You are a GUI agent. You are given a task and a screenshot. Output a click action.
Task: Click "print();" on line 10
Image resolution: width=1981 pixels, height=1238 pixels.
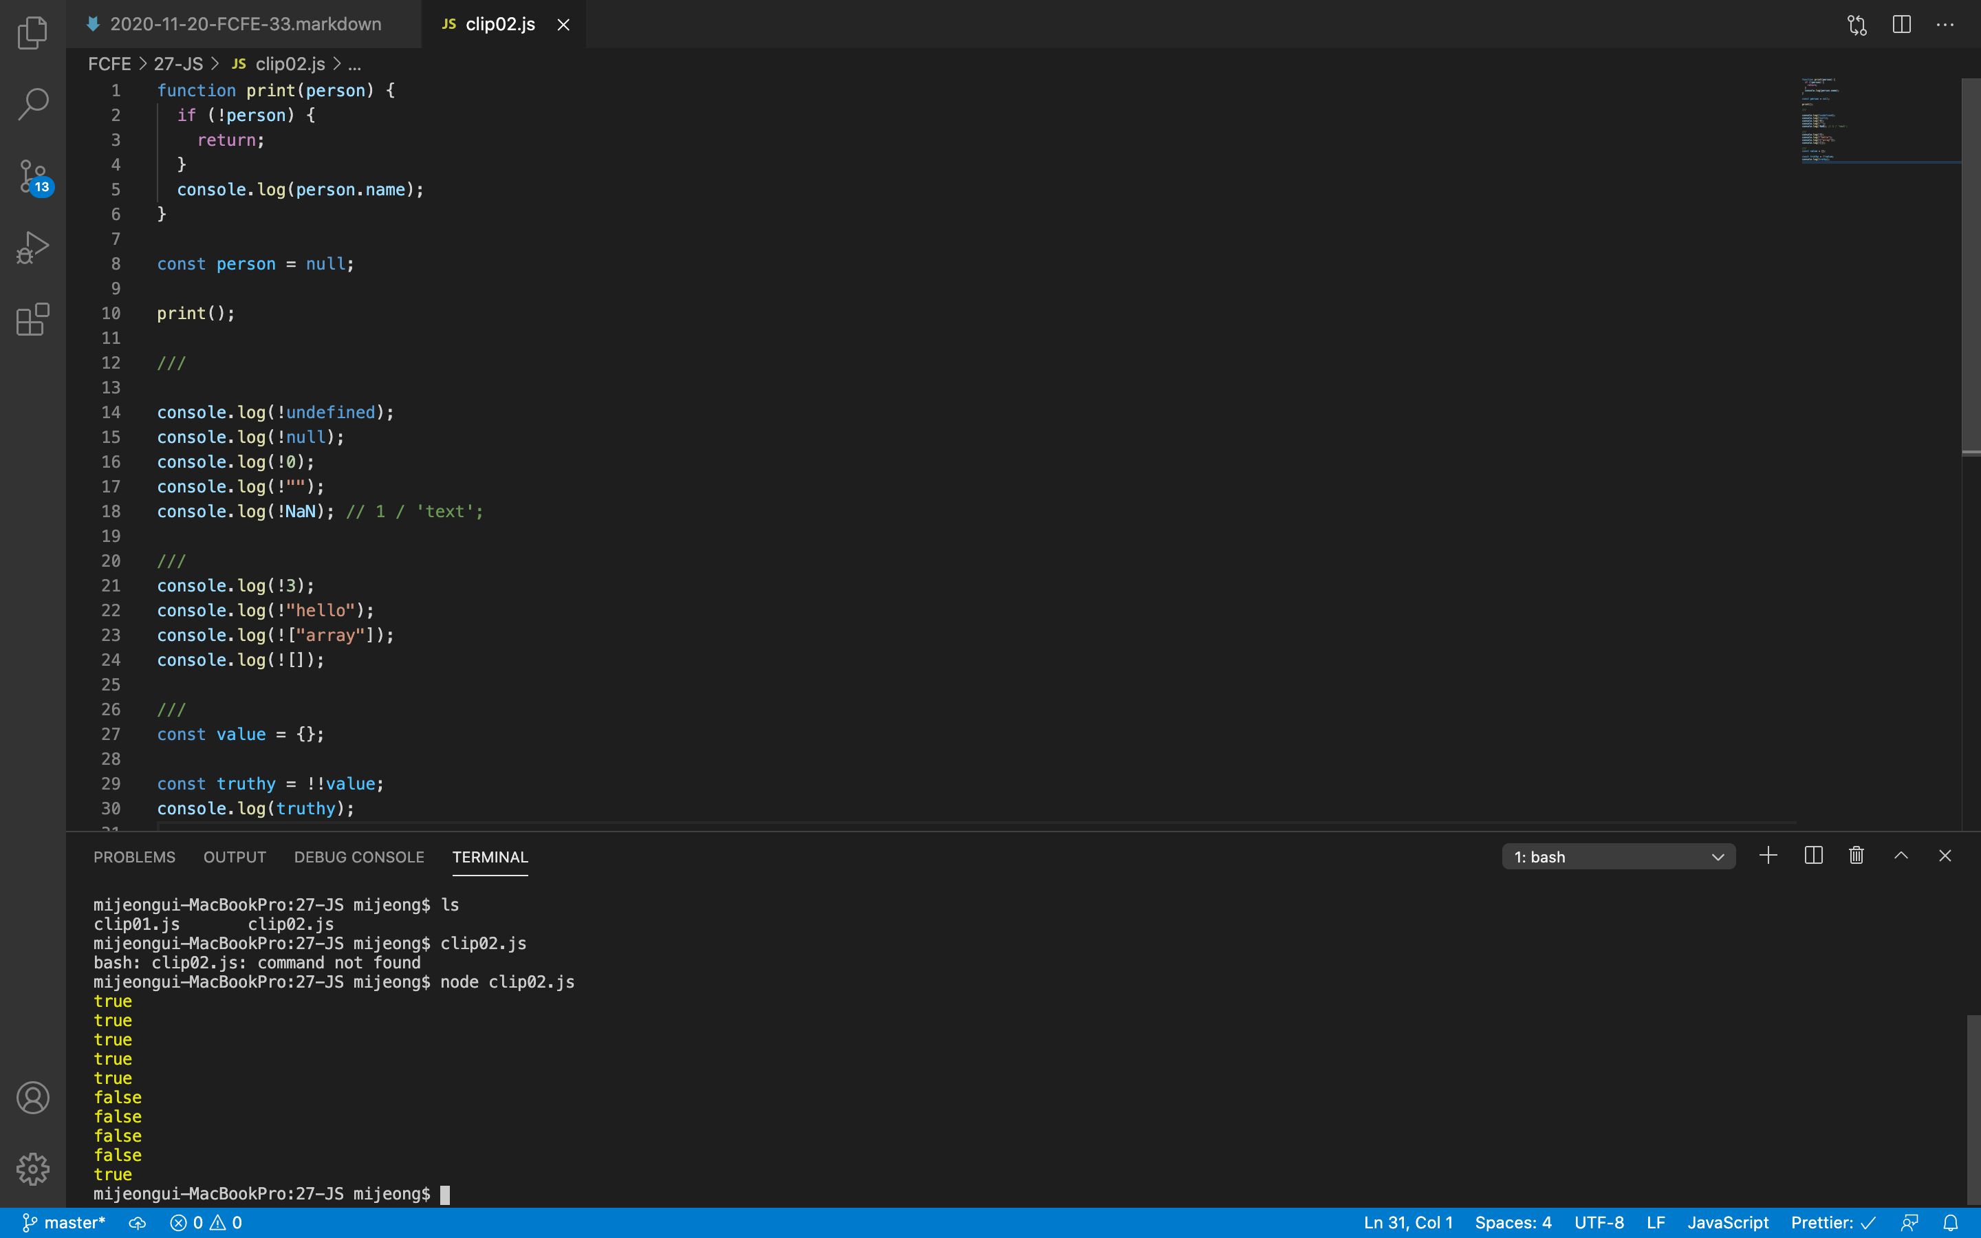coord(195,313)
